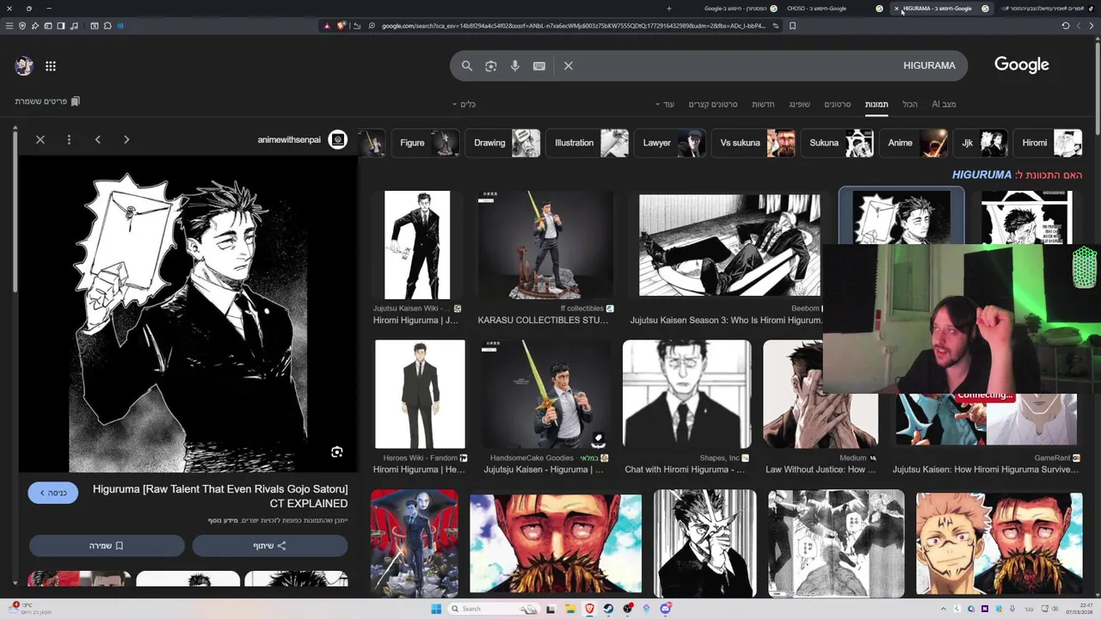Switch to the תמונות images tab
This screenshot has height=619, width=1101.
tap(876, 104)
